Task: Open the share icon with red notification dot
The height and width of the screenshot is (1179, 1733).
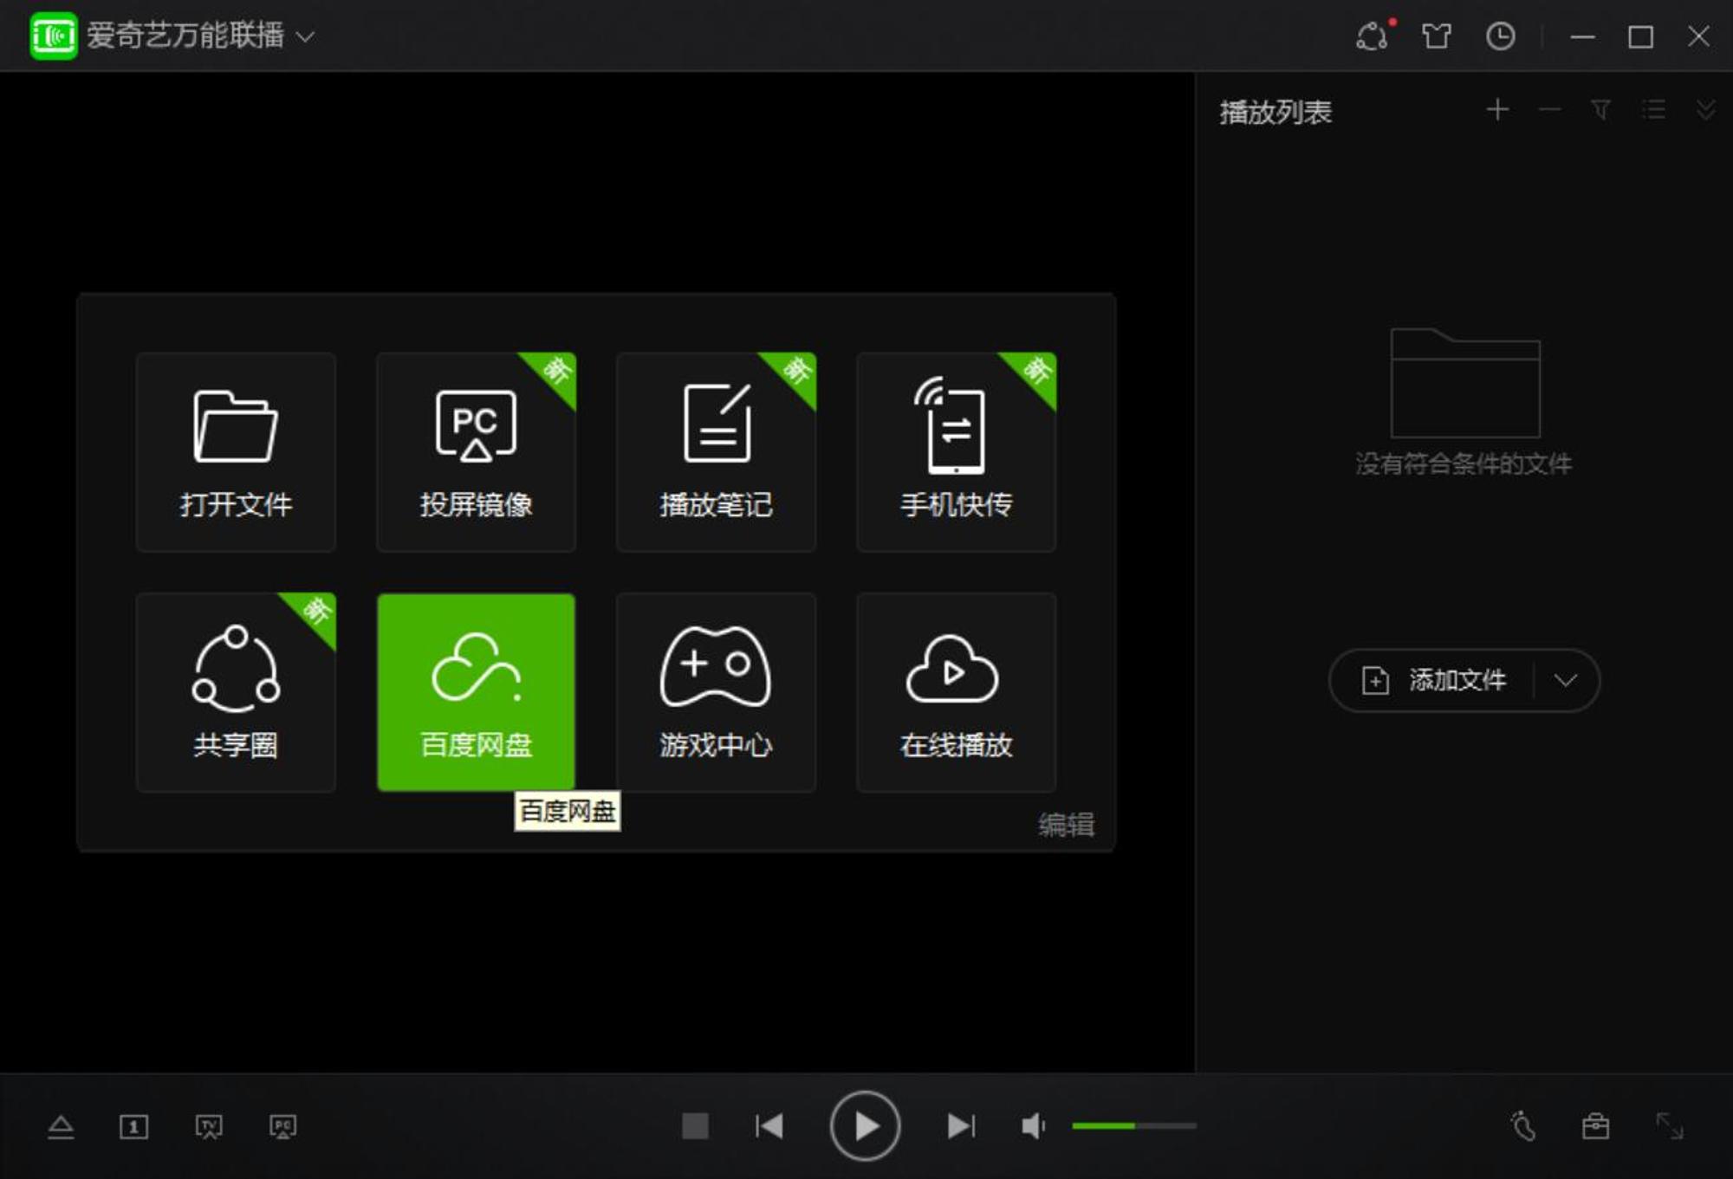Action: click(1374, 36)
